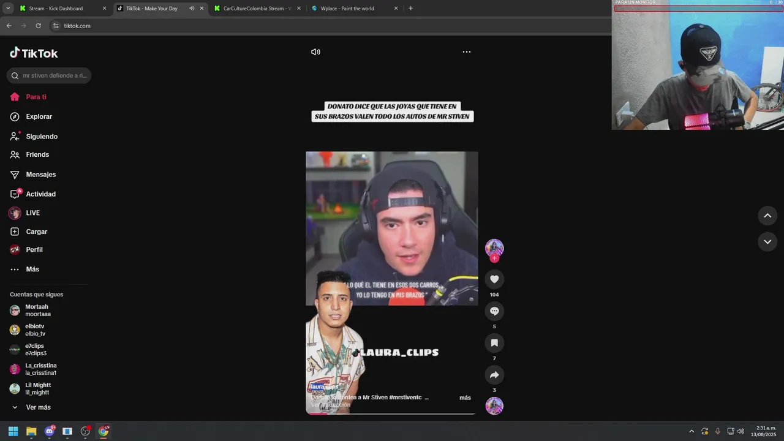Open the Windows Start menu
784x441 pixels.
(x=13, y=431)
